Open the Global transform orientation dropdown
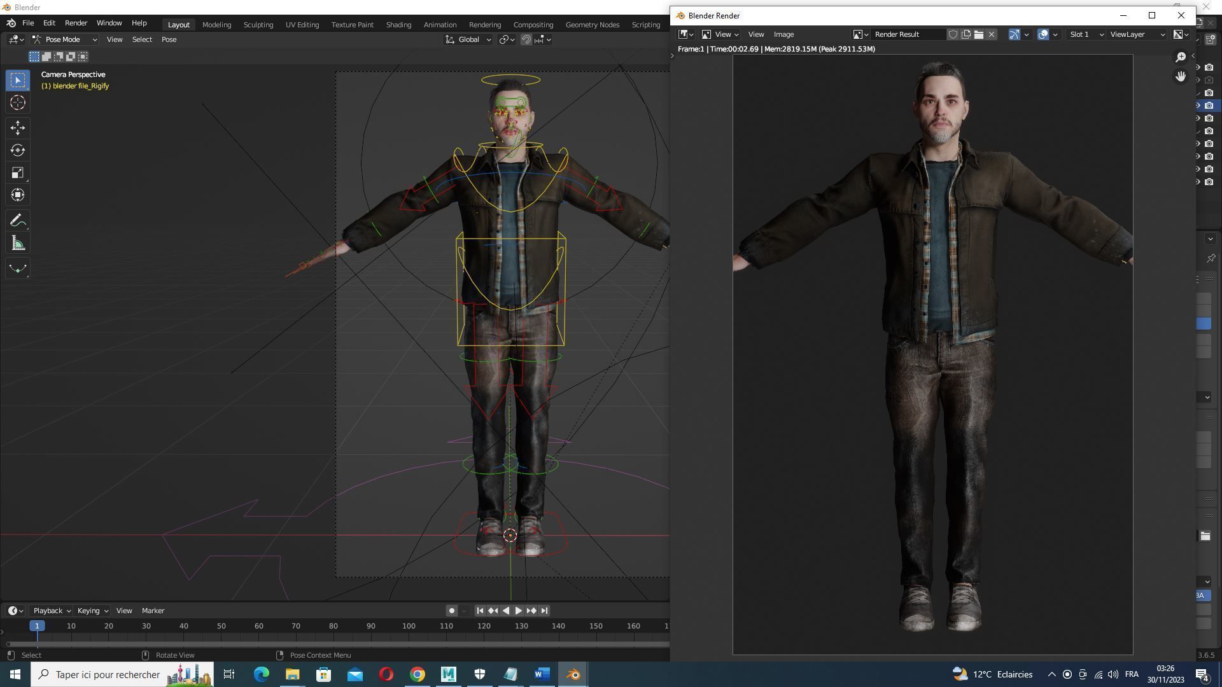Screen dimensions: 1222x687 point(468,39)
